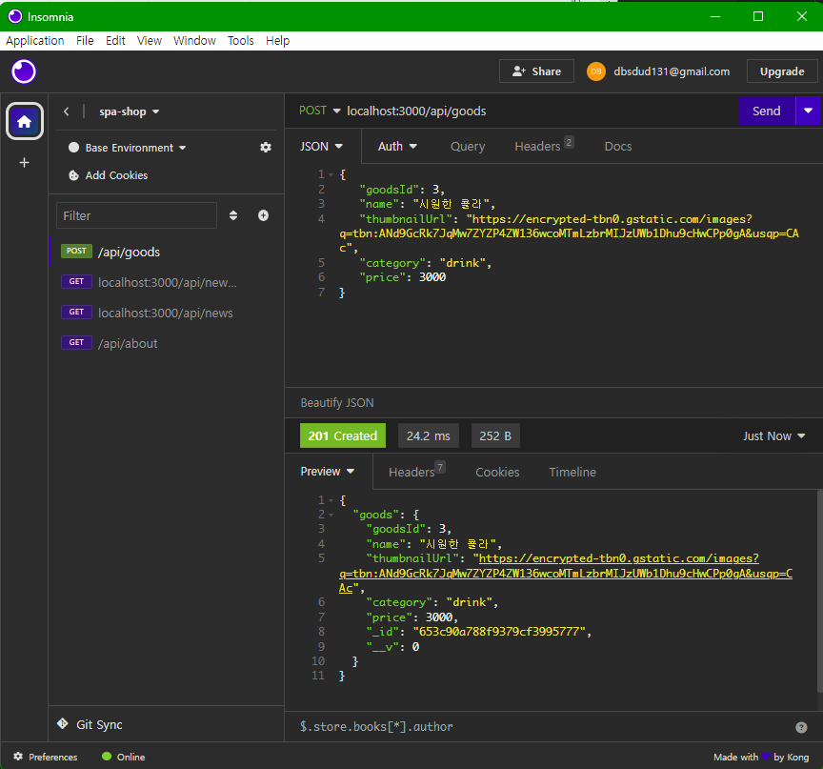
Task: Open the POST method dropdown
Action: coord(320,111)
